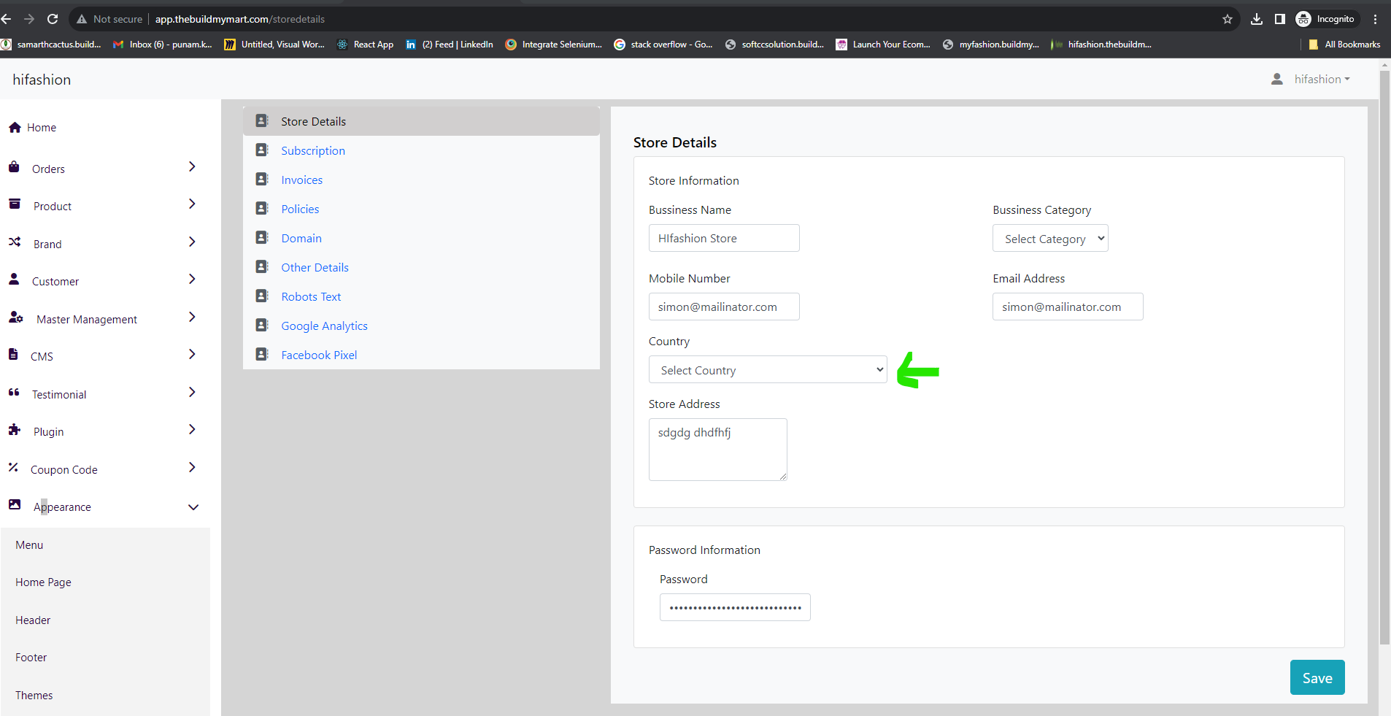Go to the Domain link

(x=301, y=238)
